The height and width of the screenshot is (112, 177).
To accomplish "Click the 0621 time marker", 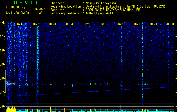I will 19,24.
